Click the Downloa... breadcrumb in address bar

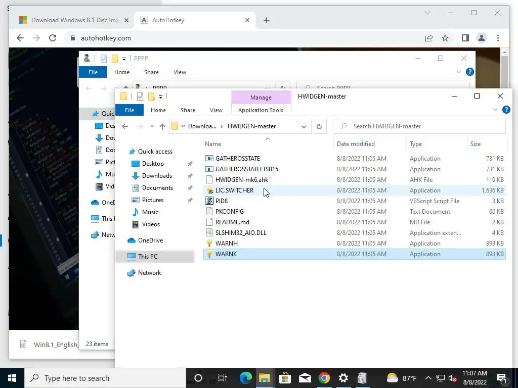[202, 126]
